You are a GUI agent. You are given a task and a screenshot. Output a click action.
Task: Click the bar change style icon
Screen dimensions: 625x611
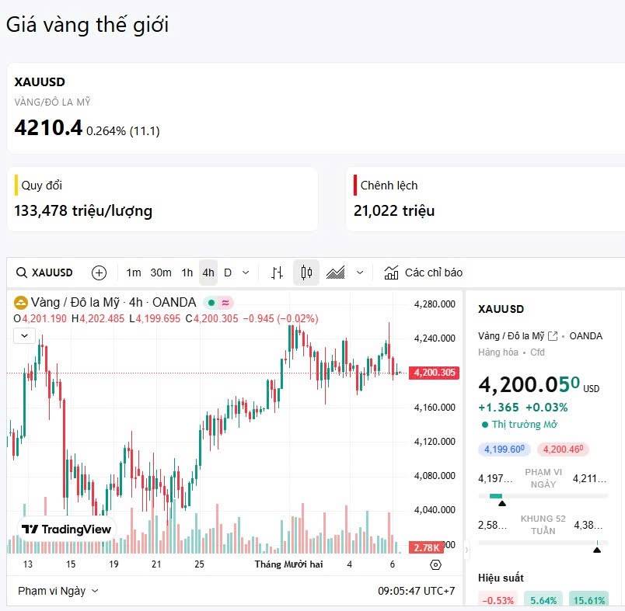click(276, 273)
